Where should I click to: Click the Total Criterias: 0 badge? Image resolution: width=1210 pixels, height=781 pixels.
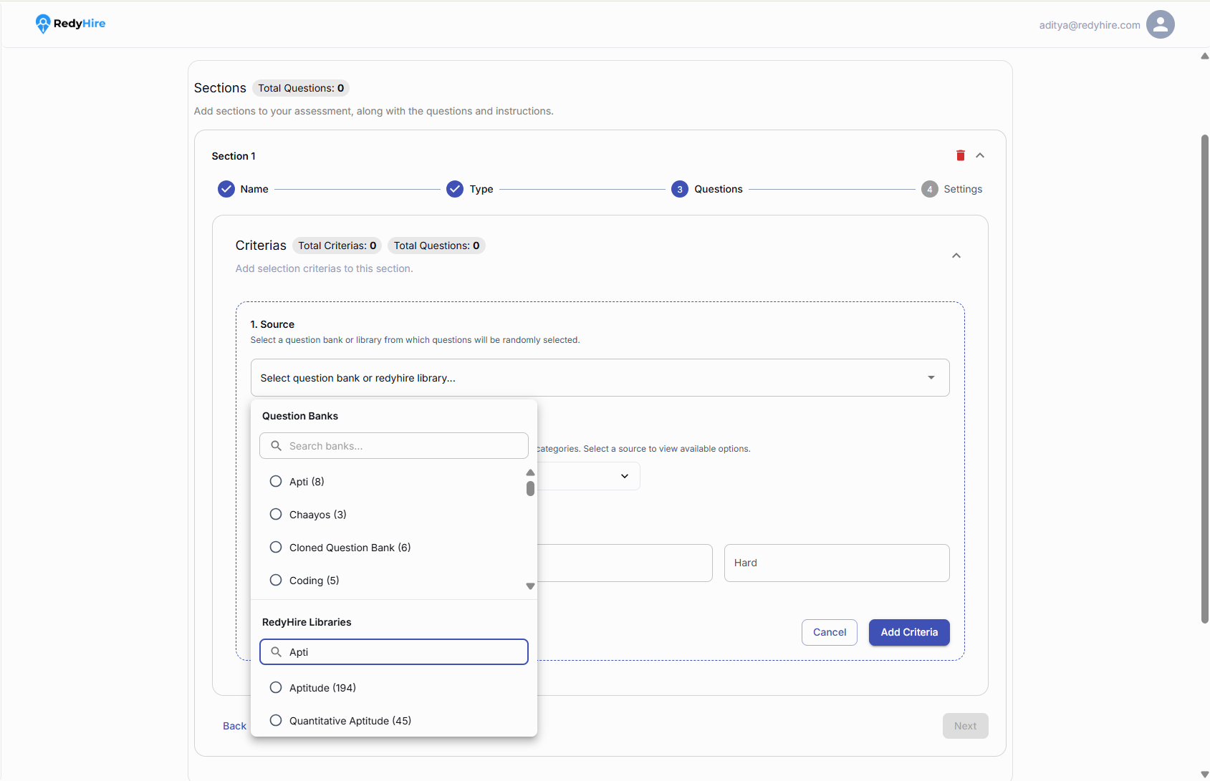(337, 246)
